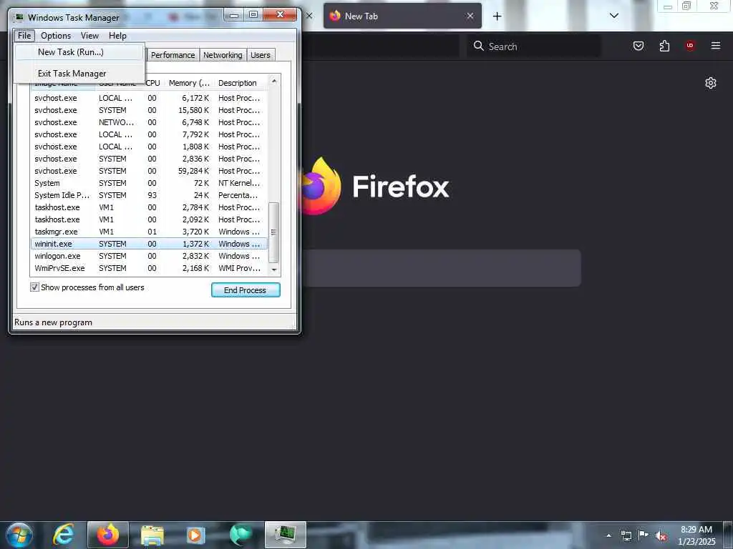The height and width of the screenshot is (549, 733).
Task: Click the End Process button
Action: pyautogui.click(x=246, y=290)
